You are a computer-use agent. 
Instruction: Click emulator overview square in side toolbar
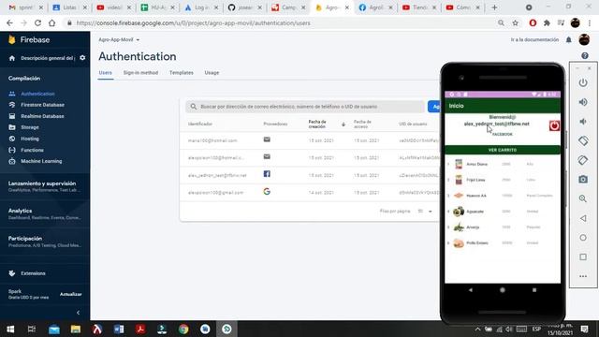click(583, 256)
